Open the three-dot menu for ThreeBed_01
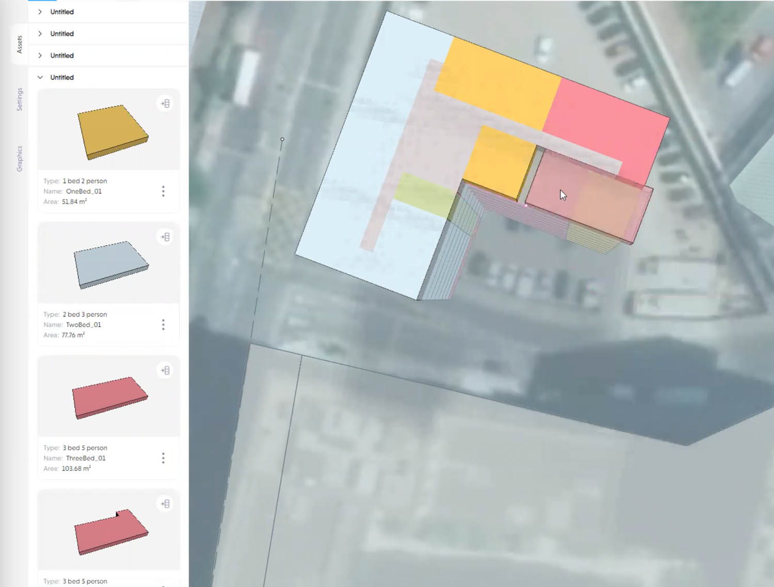 [x=163, y=458]
